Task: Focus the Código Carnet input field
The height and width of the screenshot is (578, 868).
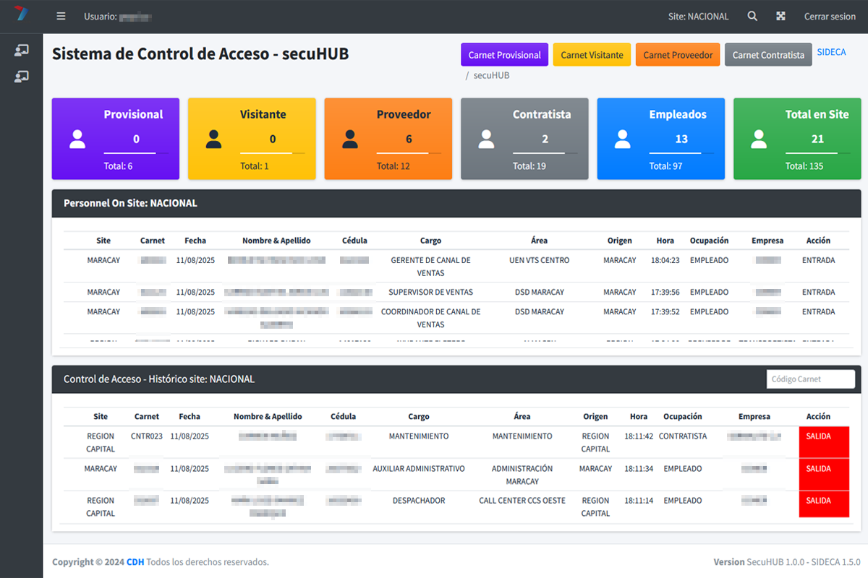Action: click(x=810, y=379)
